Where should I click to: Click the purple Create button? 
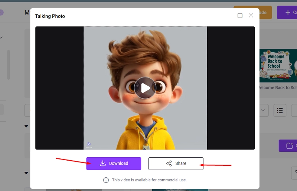tap(288, 13)
